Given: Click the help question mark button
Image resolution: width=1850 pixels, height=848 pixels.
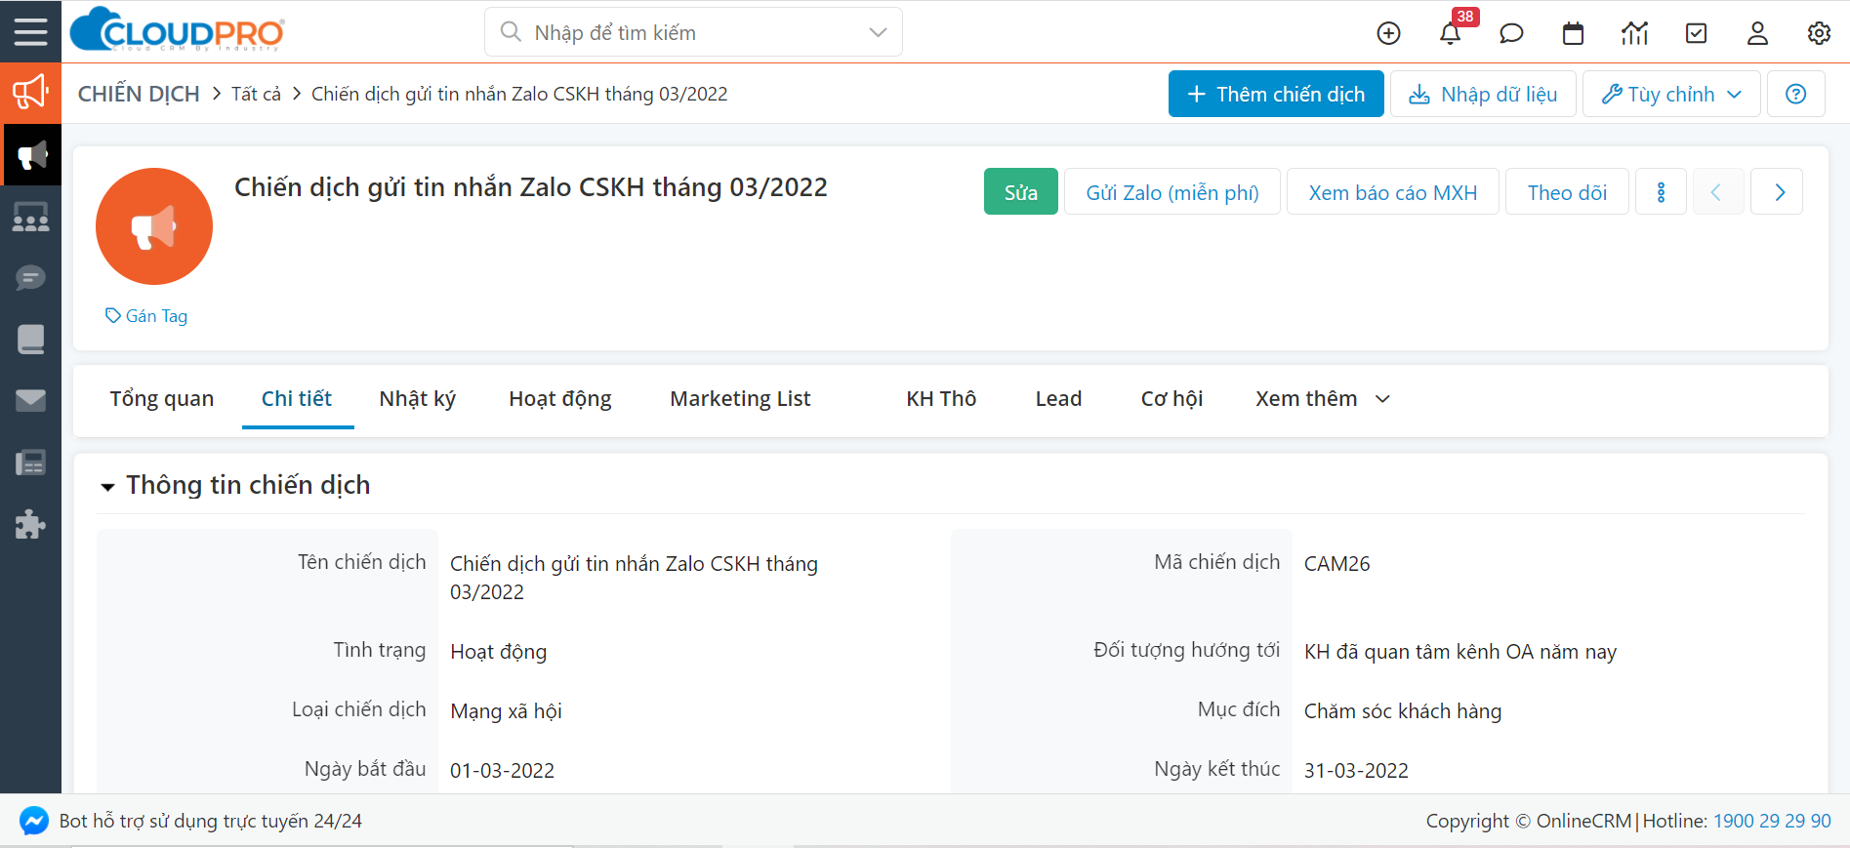Looking at the screenshot, I should tap(1795, 94).
